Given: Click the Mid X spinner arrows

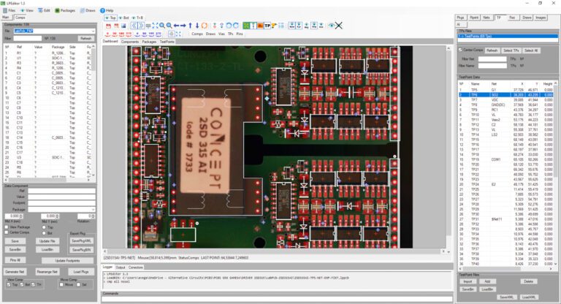Looking at the screenshot, I should pyautogui.click(x=21, y=216).
